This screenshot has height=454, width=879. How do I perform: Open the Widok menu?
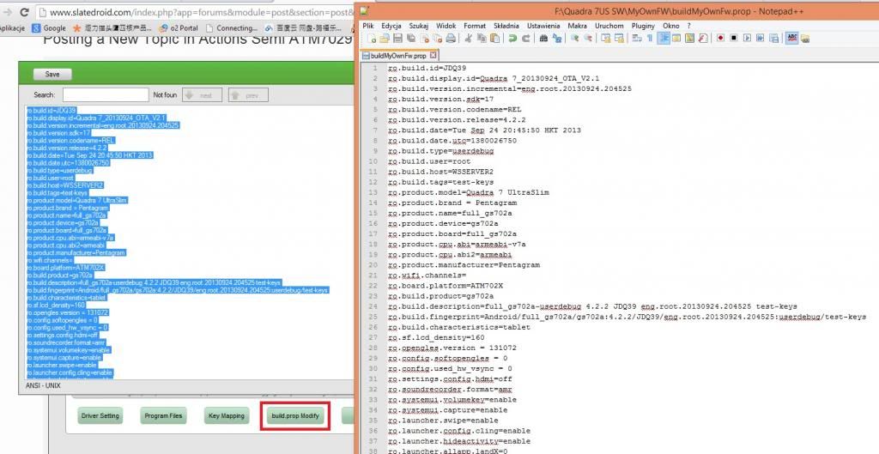[446, 26]
